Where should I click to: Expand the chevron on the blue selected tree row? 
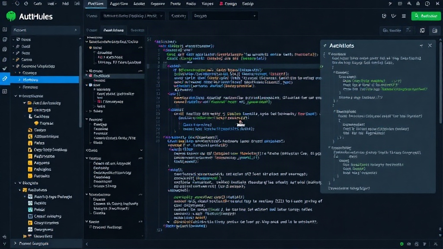[x=19, y=80]
